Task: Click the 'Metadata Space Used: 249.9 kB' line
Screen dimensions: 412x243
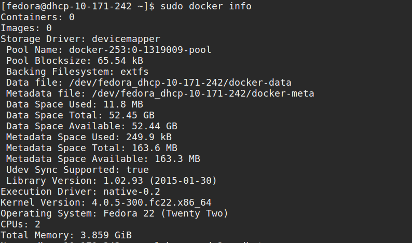Action: [x=89, y=137]
